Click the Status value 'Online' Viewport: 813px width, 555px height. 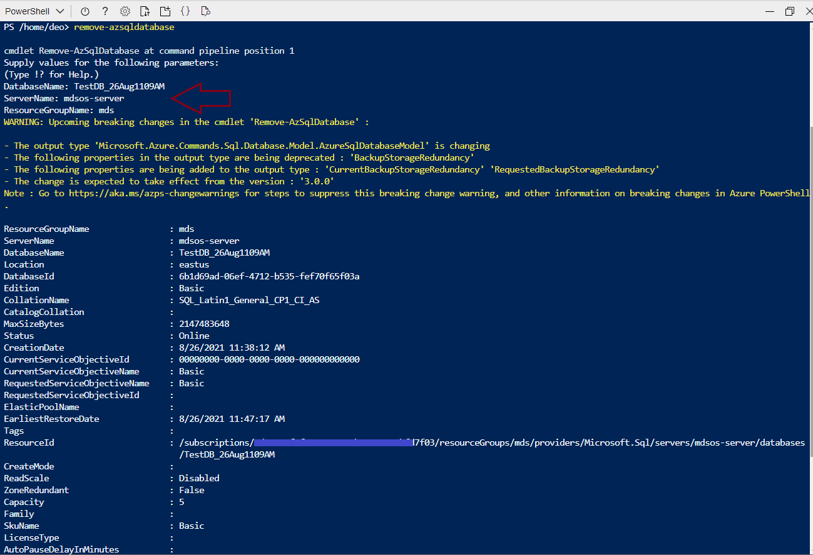[x=194, y=336]
